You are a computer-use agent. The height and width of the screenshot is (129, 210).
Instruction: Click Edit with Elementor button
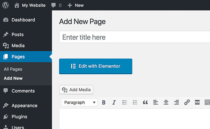(x=96, y=66)
